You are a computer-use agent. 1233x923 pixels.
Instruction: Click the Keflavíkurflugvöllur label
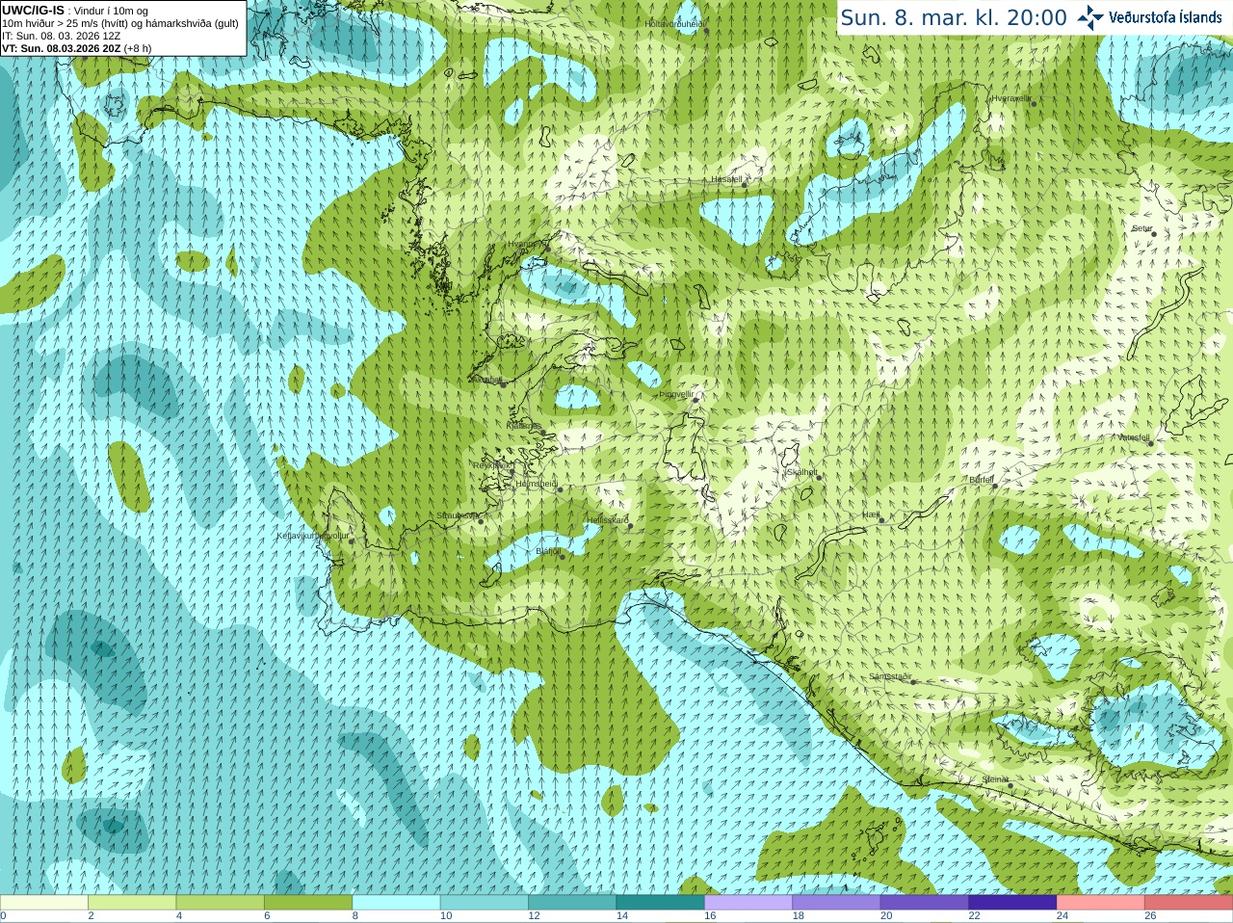[313, 536]
